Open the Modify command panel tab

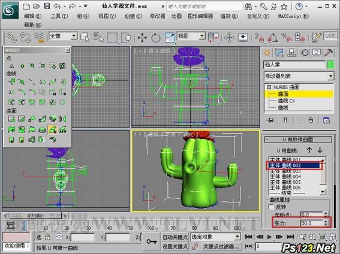click(x=279, y=53)
